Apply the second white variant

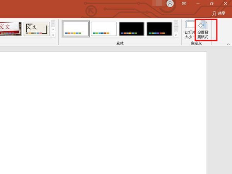[x=104, y=29]
